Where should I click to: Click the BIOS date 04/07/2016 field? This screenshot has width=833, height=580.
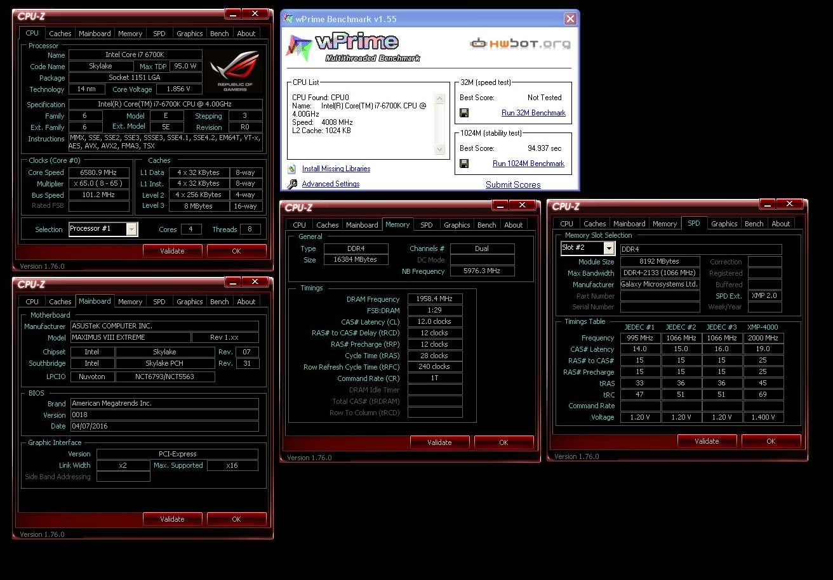pos(164,426)
